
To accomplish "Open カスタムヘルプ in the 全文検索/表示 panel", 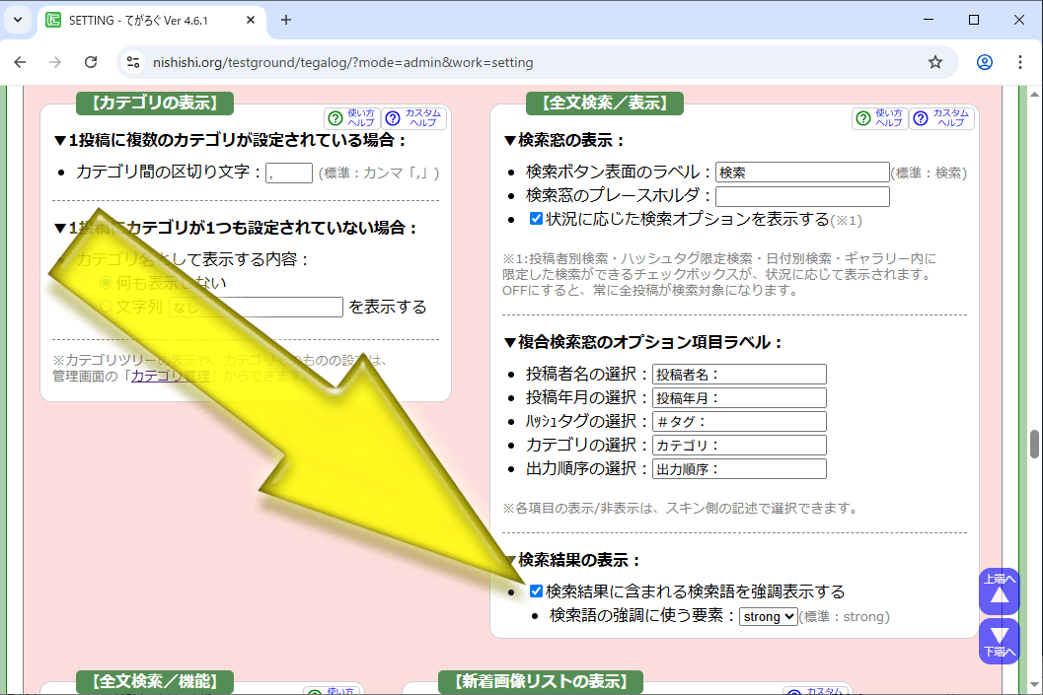I will pyautogui.click(x=941, y=118).
